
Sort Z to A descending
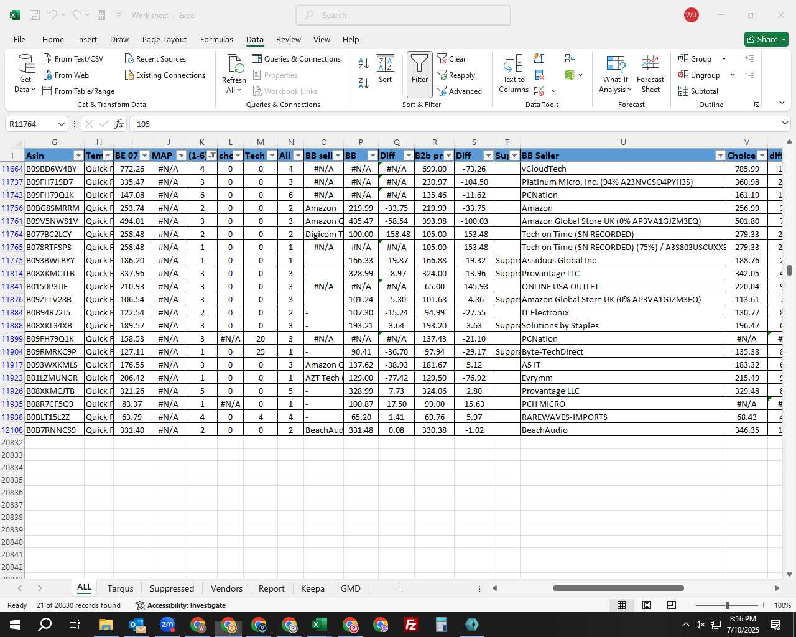click(x=364, y=83)
